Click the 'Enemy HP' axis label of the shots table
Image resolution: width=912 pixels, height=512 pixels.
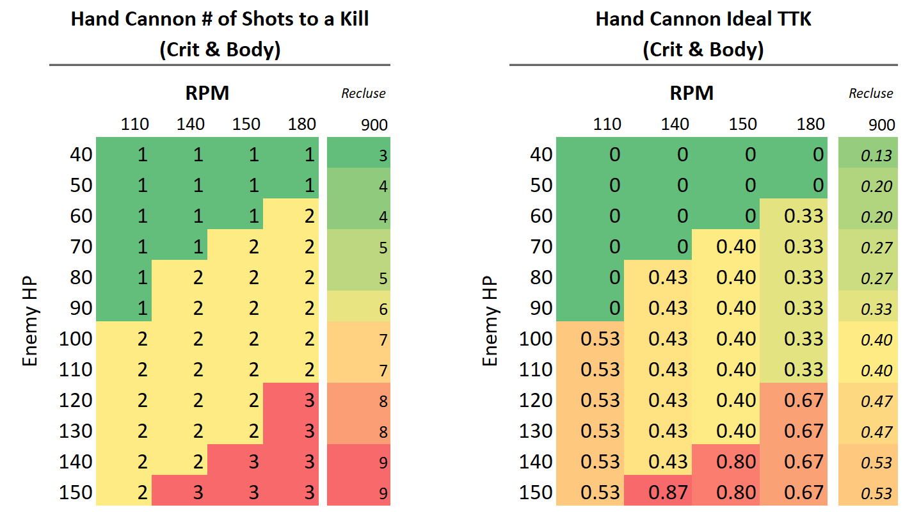pos(30,324)
